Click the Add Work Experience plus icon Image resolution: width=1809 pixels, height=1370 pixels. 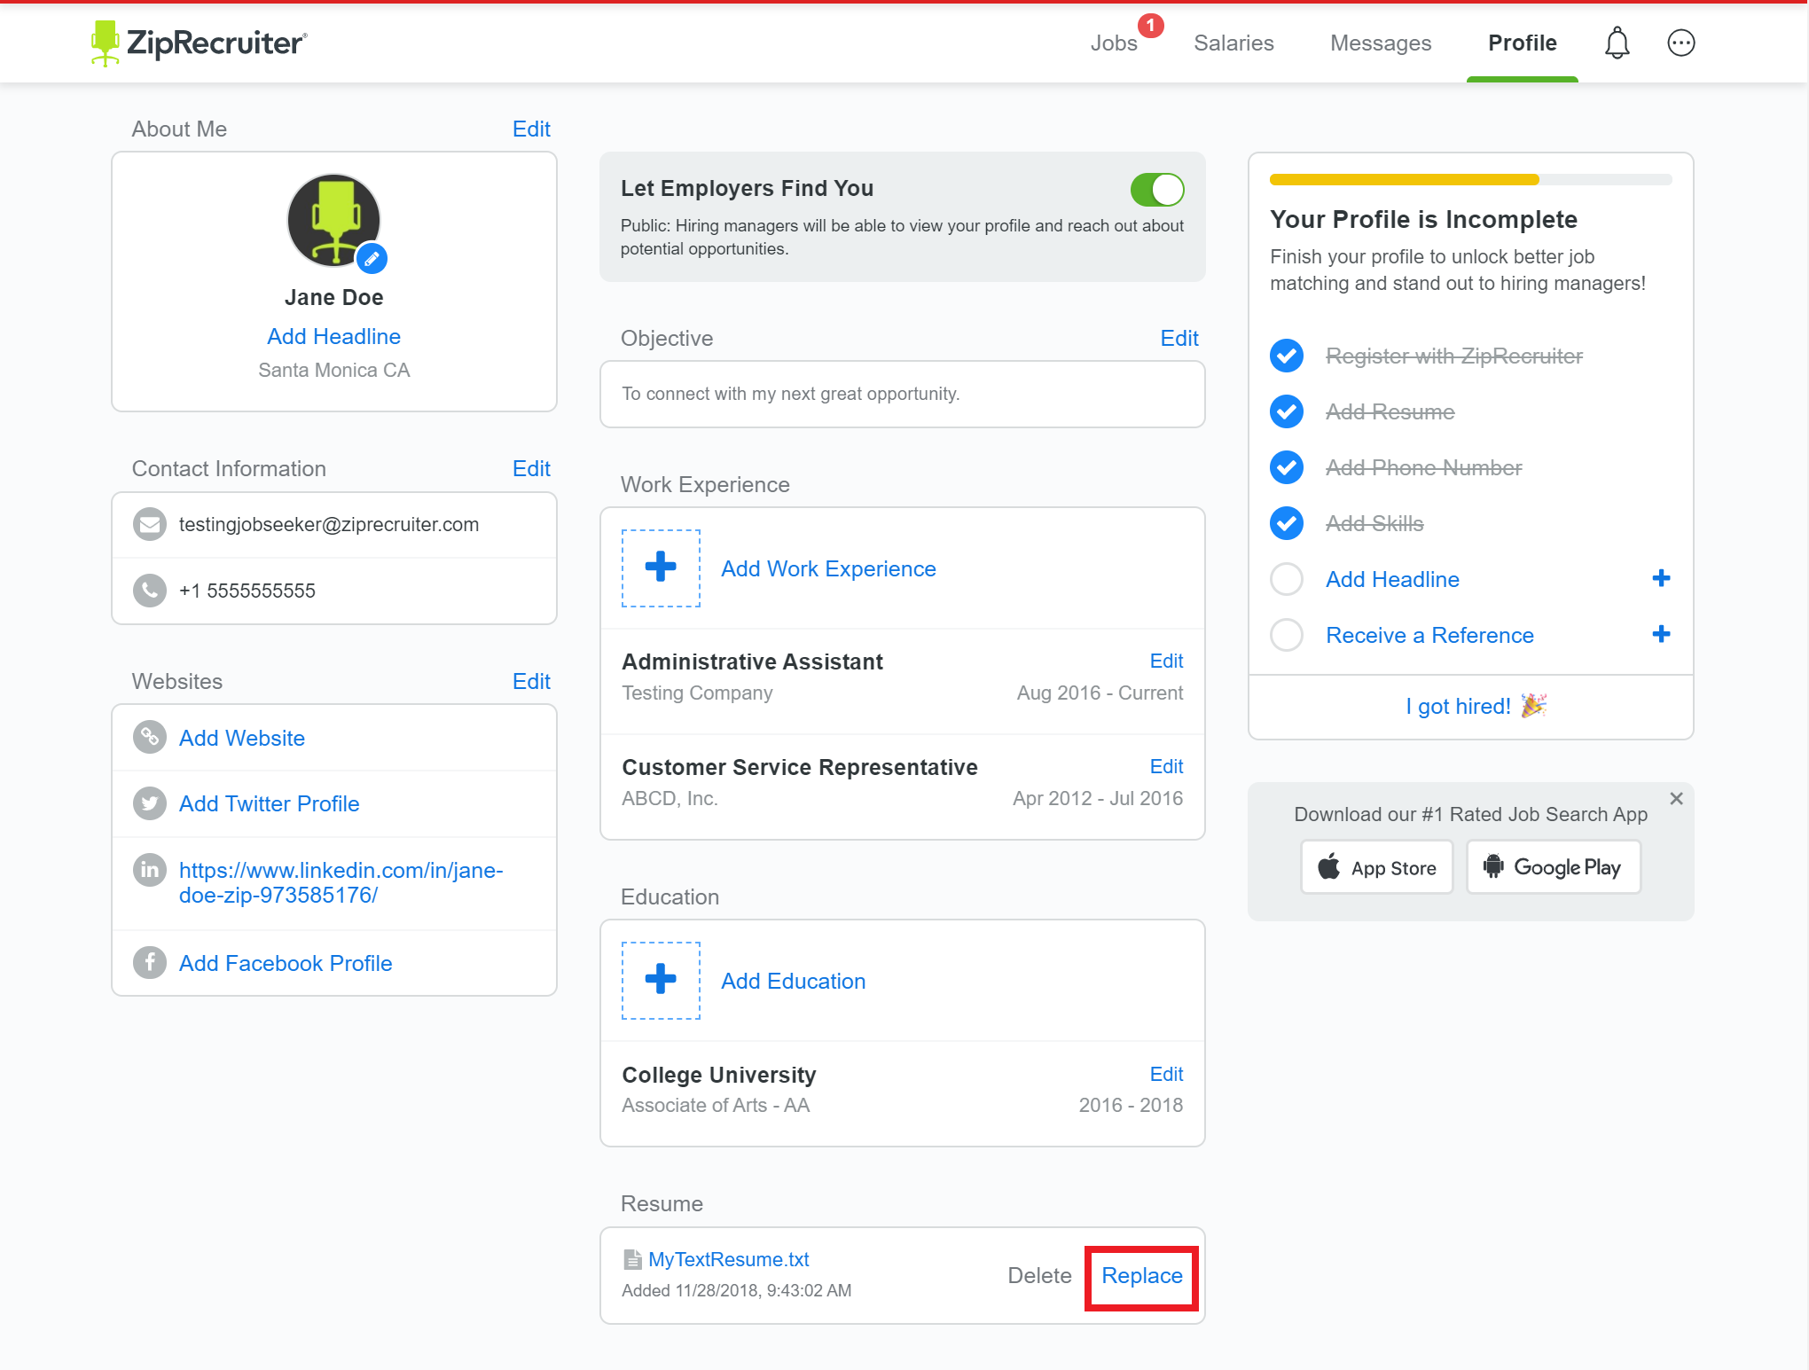click(x=661, y=568)
